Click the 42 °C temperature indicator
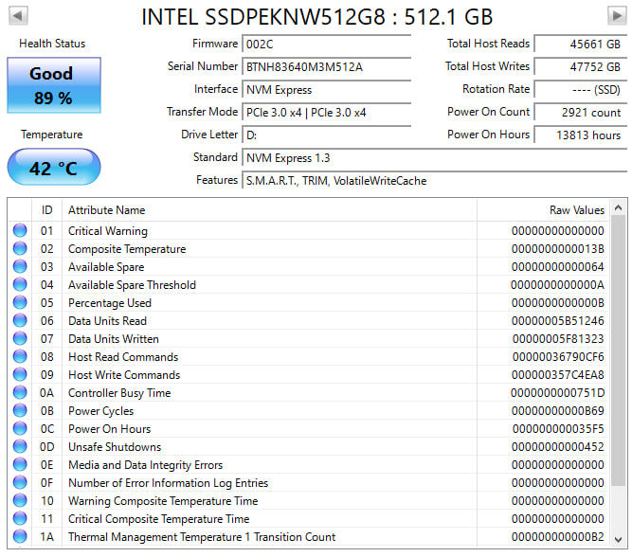This screenshot has height=557, width=632. point(53,168)
